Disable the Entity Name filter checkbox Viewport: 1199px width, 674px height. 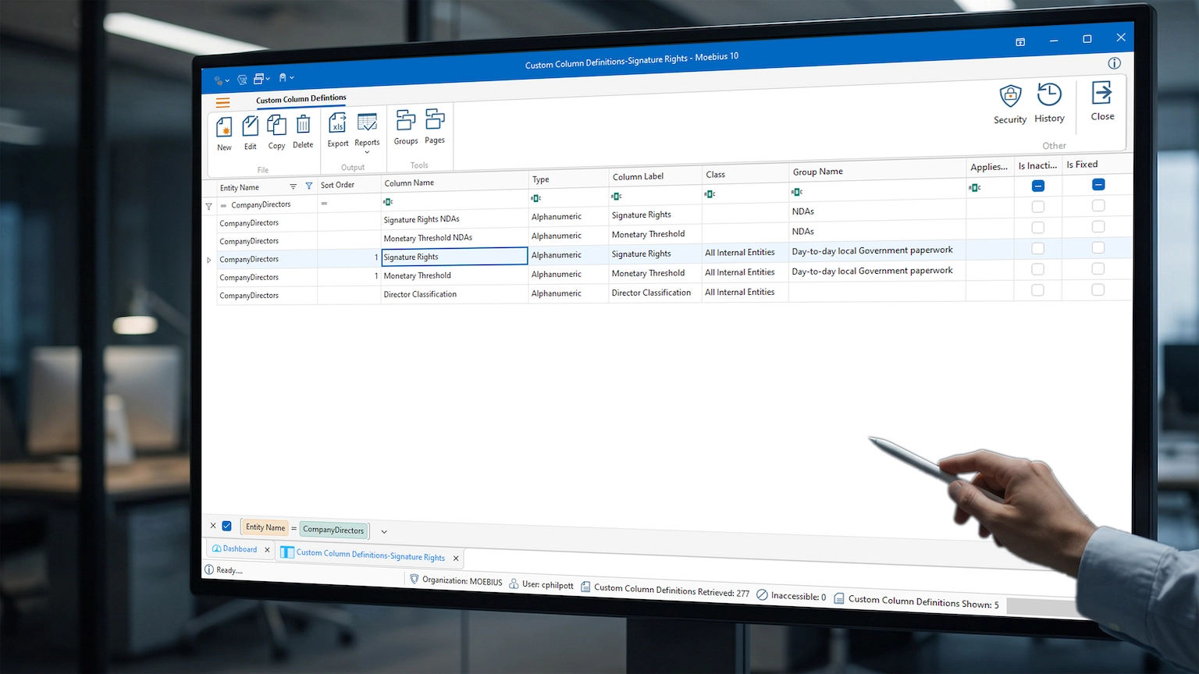227,527
